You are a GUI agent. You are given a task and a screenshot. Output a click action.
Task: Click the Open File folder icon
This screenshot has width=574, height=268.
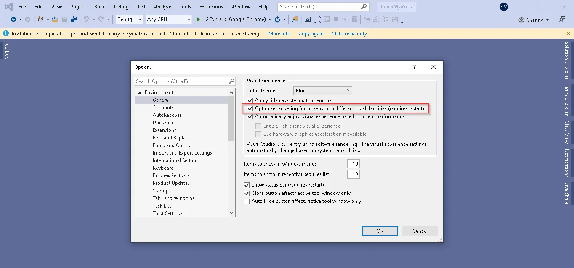tap(55, 19)
